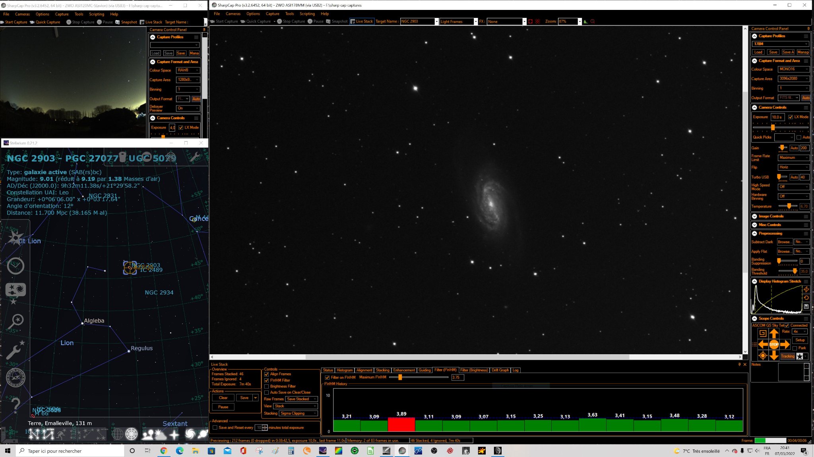Image resolution: width=814 pixels, height=457 pixels.
Task: Open the Scripting menu in main window
Action: coord(307,13)
